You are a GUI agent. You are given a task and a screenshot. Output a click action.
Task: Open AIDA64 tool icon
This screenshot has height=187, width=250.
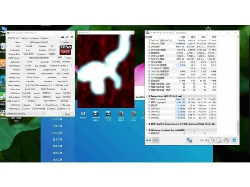pos(83,115)
